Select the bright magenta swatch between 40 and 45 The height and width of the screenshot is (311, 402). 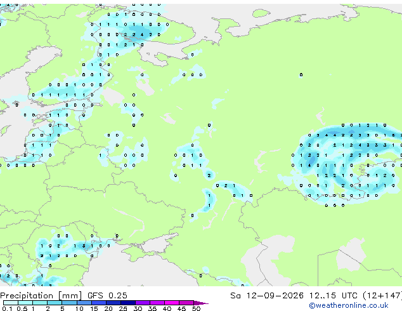click(x=172, y=303)
